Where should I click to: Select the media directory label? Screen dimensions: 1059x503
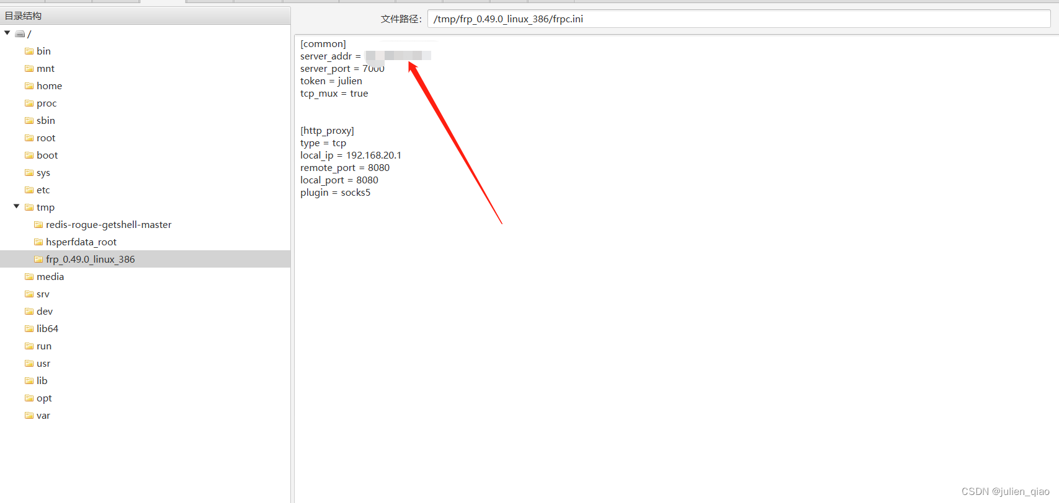(50, 277)
